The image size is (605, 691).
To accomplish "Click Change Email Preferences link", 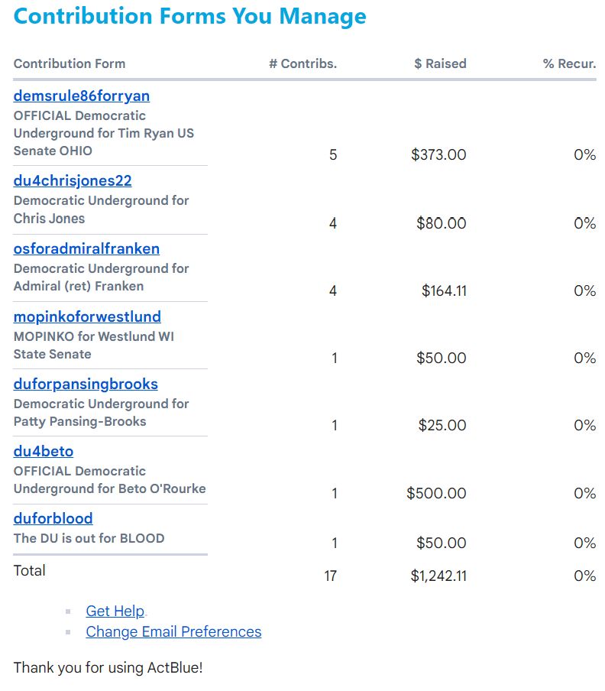I will tap(173, 632).
